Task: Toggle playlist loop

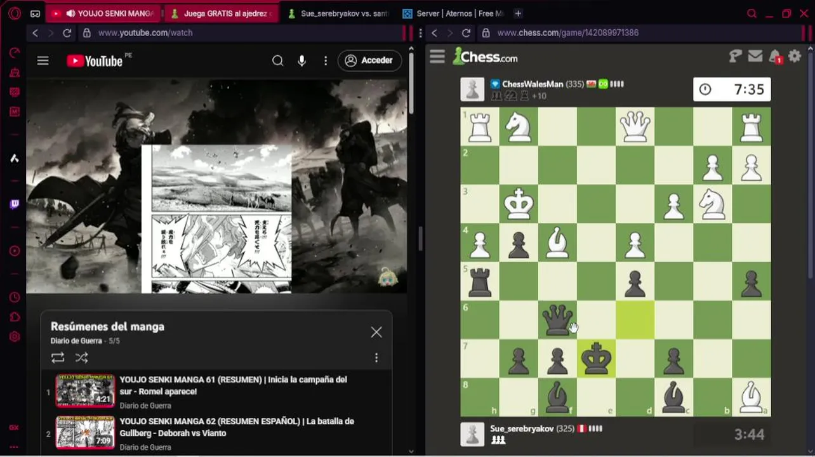Action: (58, 358)
